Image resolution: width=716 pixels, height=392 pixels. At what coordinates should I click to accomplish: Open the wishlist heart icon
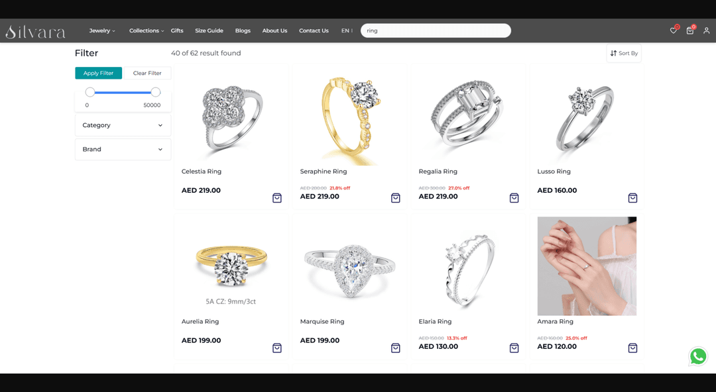[x=673, y=30]
